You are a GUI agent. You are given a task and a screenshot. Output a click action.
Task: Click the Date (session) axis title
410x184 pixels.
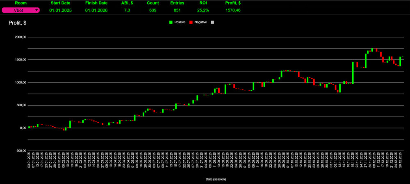pyautogui.click(x=216, y=179)
